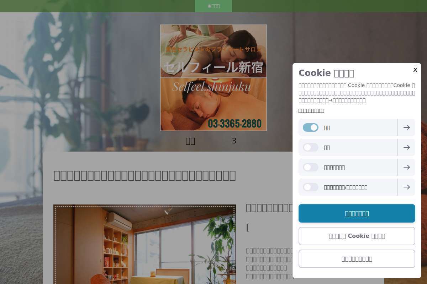Expand details arrow for the slash-labeled cookie category
427x284 pixels.
406,187
